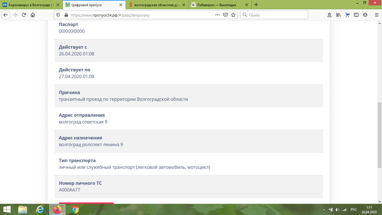Open the taskbar clock and calendar

(x=369, y=209)
